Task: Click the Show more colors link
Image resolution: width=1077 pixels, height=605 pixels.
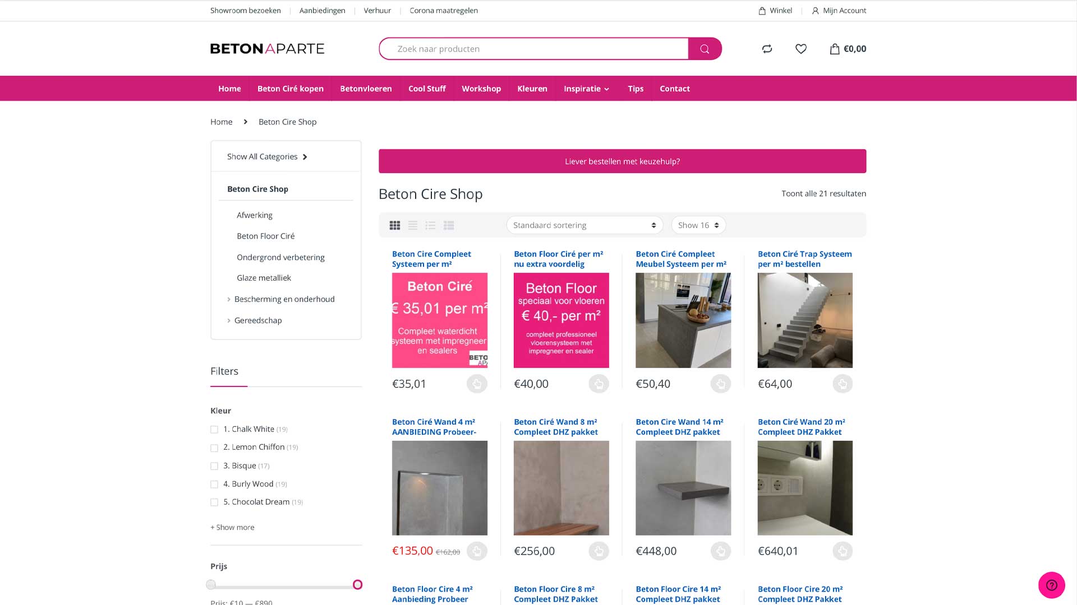Action: click(232, 527)
